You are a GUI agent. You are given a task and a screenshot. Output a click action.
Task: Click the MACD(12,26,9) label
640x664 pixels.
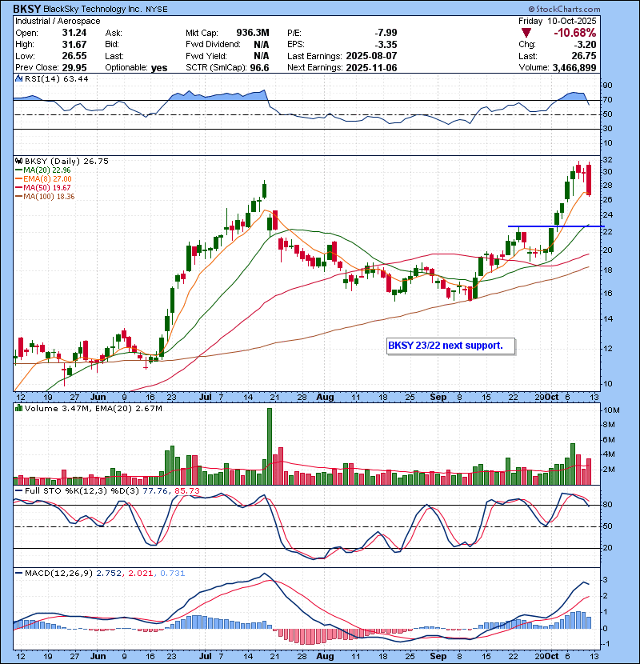(58, 574)
